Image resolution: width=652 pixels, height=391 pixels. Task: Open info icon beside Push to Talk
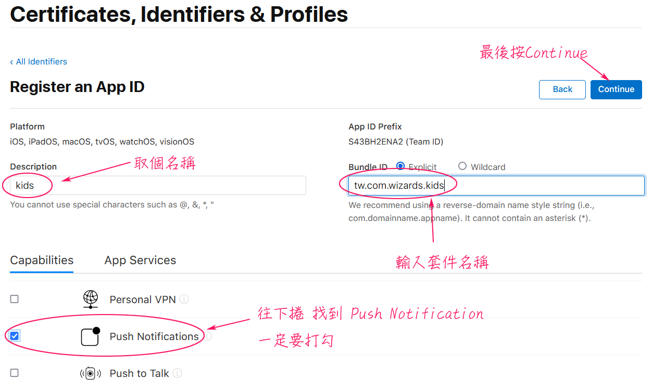pyautogui.click(x=177, y=373)
